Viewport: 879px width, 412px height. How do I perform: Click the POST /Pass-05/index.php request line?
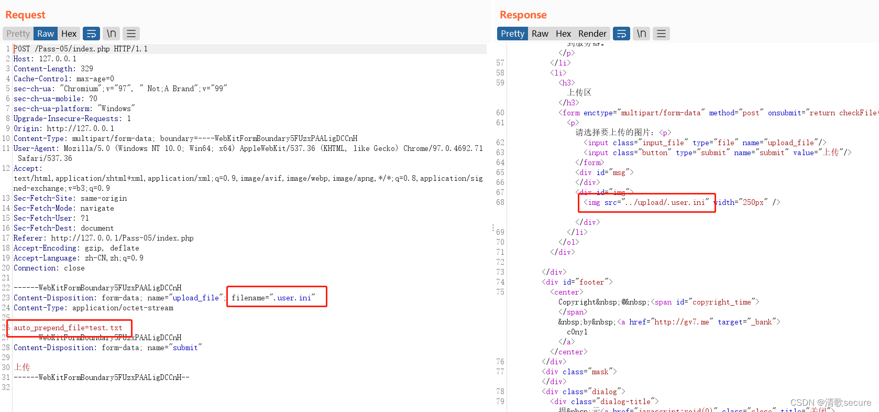pos(81,49)
